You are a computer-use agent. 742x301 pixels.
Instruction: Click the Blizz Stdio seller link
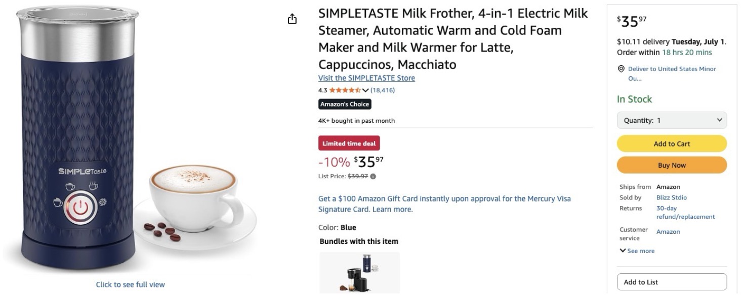coord(672,197)
